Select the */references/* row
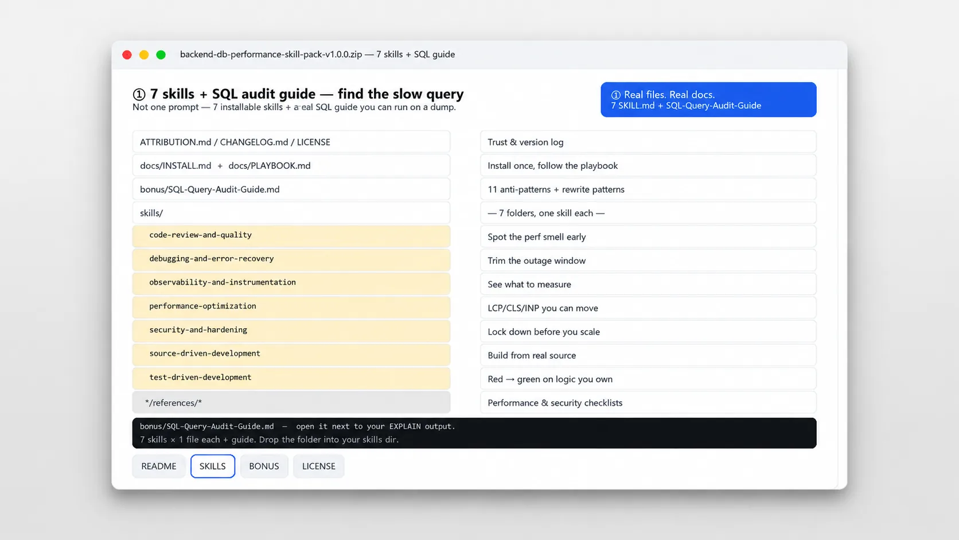This screenshot has width=959, height=540. tap(291, 402)
